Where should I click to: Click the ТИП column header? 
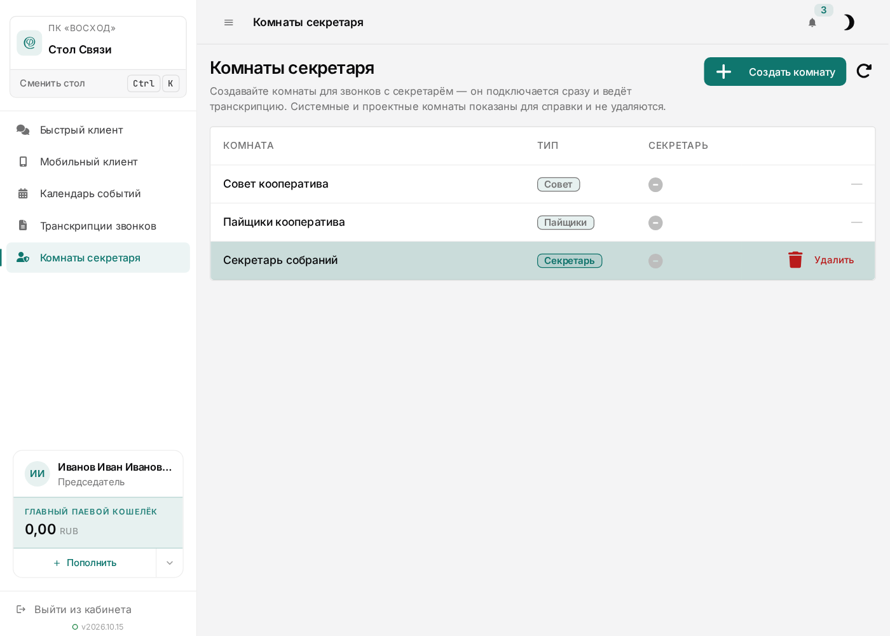(548, 146)
